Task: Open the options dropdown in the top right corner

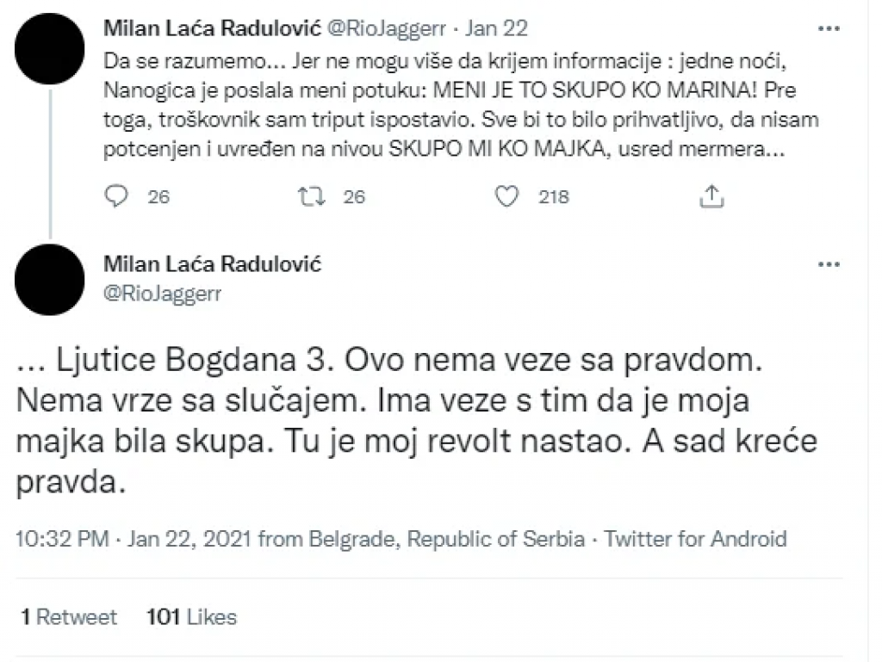Action: pyautogui.click(x=829, y=28)
